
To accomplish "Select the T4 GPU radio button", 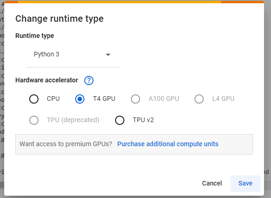I will pyautogui.click(x=80, y=99).
